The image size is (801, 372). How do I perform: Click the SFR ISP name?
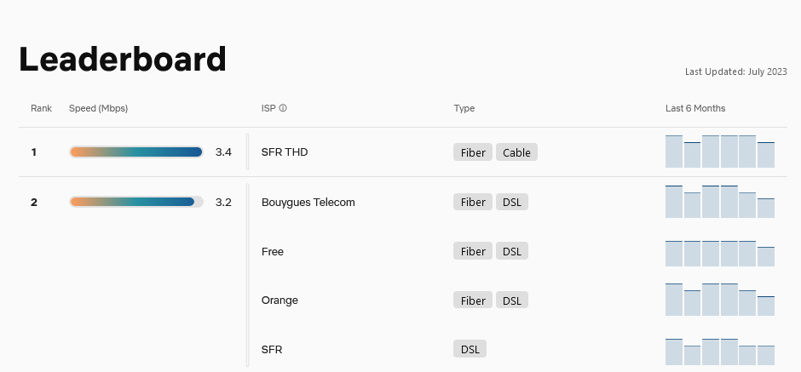click(x=272, y=349)
